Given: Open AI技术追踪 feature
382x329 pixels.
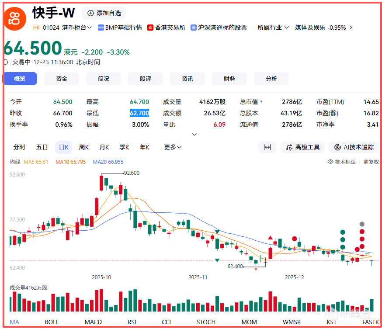Looking at the screenshot, I should tap(354, 147).
